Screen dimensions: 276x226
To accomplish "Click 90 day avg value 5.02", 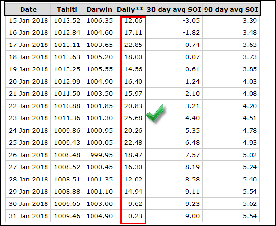I will [x=250, y=155].
